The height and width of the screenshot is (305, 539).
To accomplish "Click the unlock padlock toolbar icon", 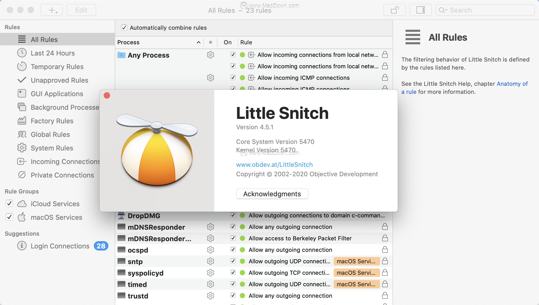I will (x=395, y=10).
